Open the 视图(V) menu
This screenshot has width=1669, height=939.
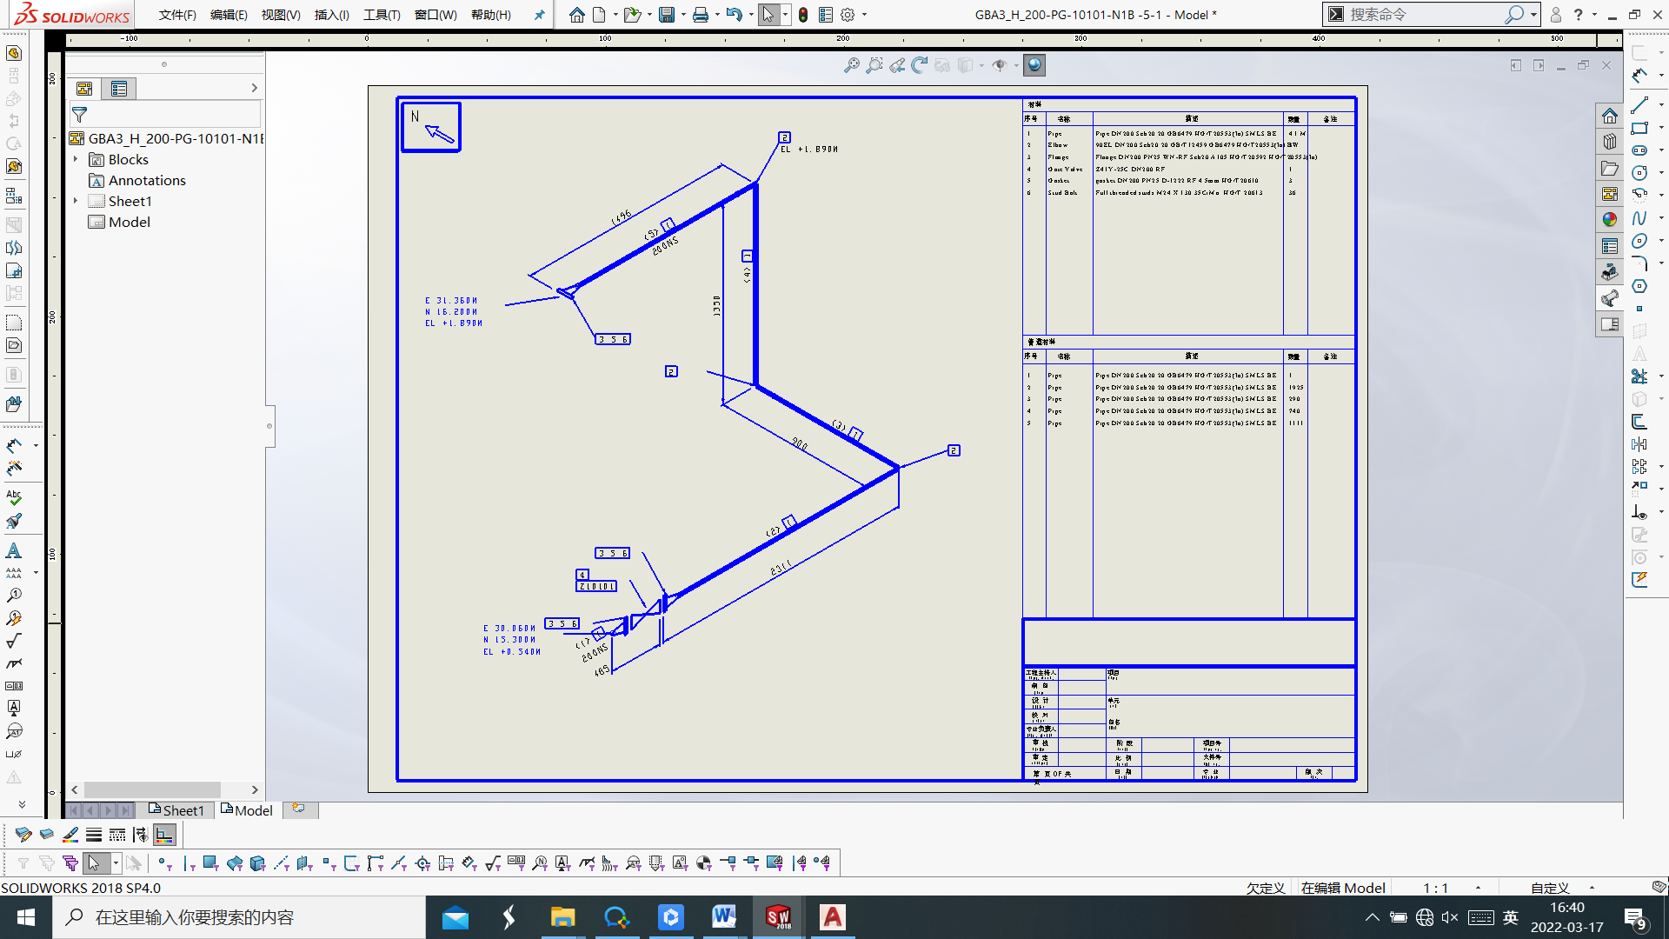click(281, 15)
